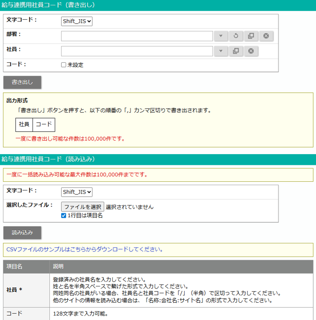Click the 給与連携用社員コード(書き出し) section header
The height and width of the screenshot is (320, 316).
pos(48,5)
